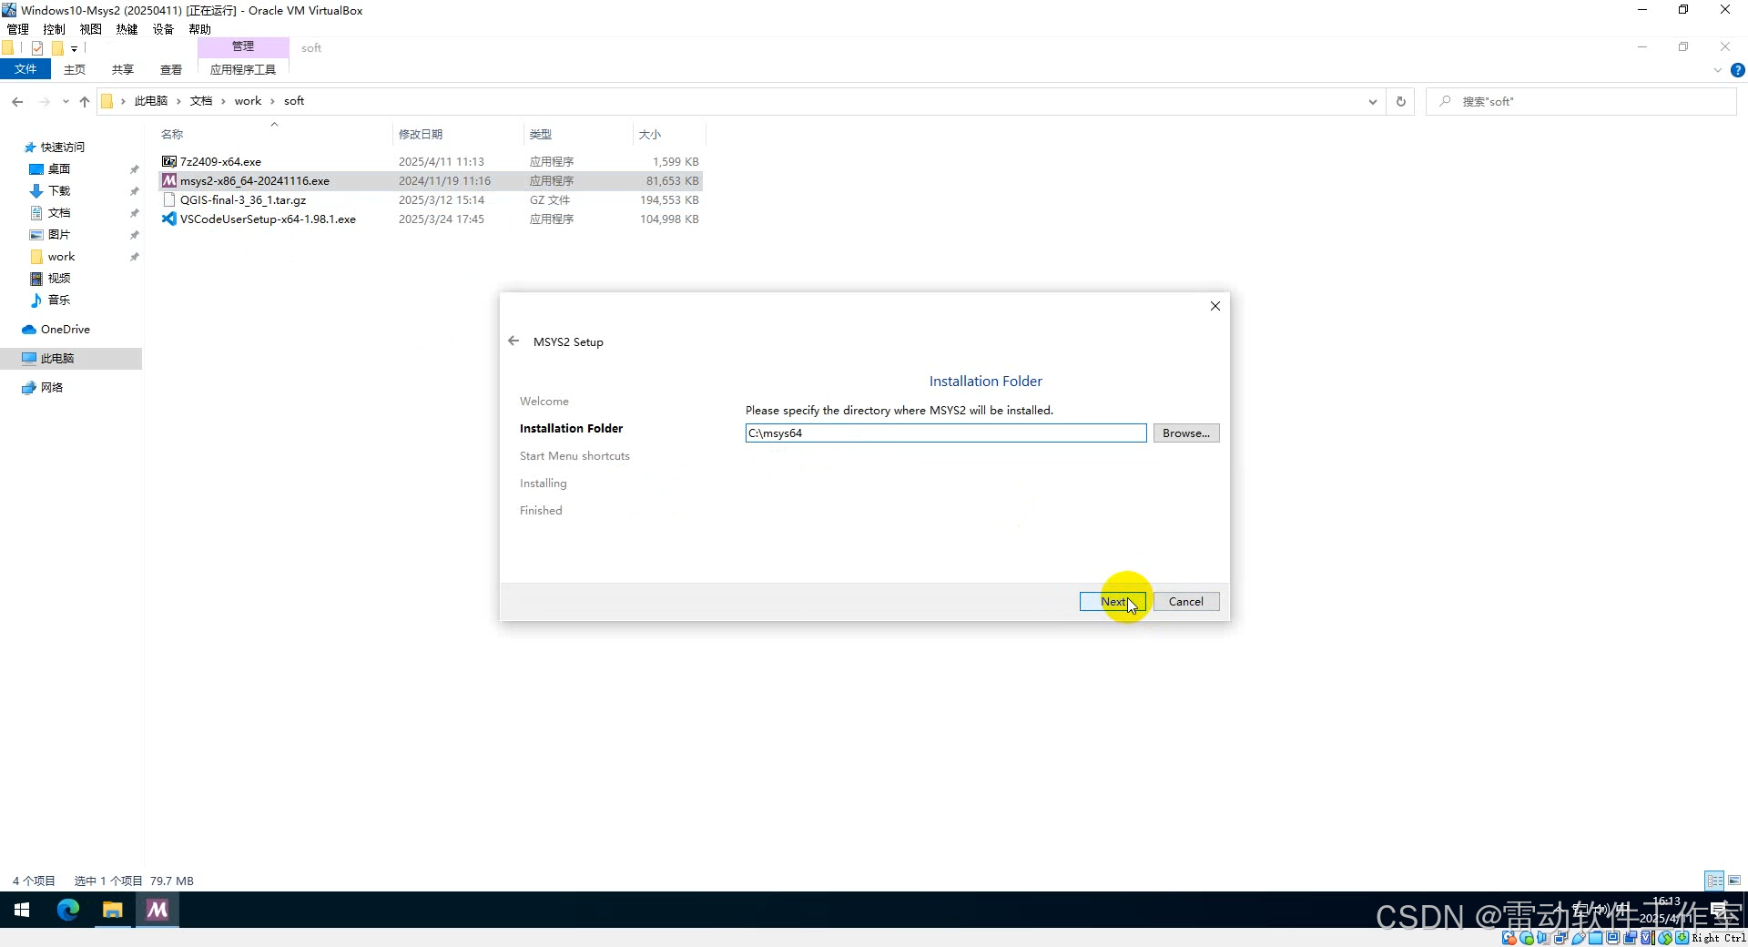
Task: Sort files by 修改日期 column
Action: 421,135
